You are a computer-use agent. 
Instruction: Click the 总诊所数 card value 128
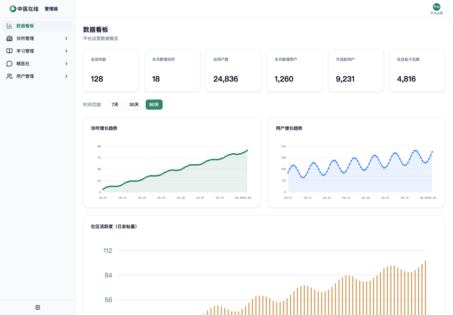click(x=97, y=79)
